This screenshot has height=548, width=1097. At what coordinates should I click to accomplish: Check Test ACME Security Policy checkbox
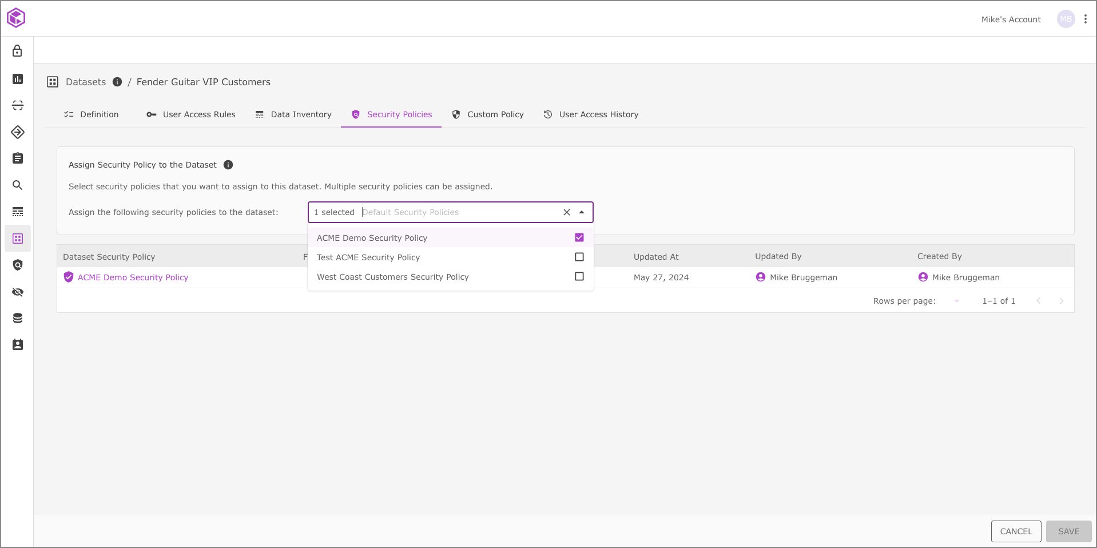click(579, 257)
